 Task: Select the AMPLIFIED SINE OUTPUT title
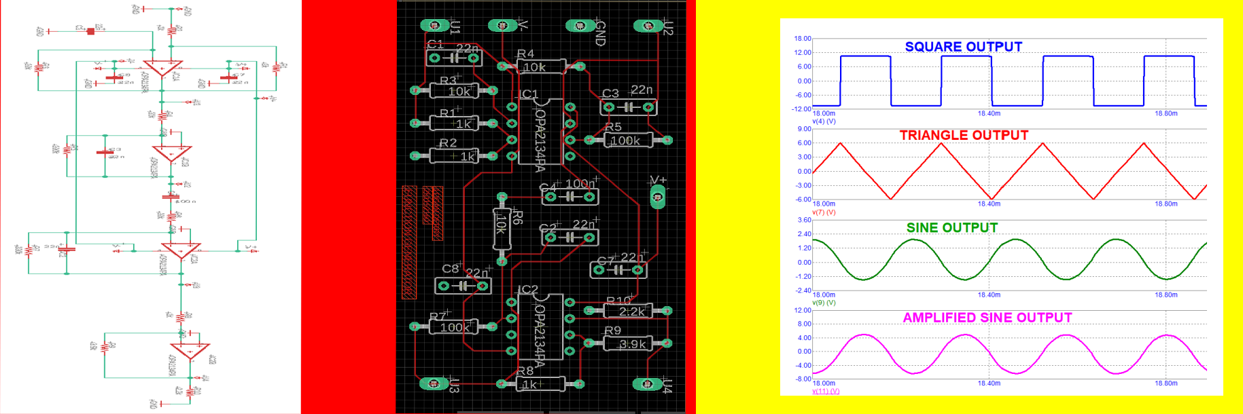pos(987,318)
